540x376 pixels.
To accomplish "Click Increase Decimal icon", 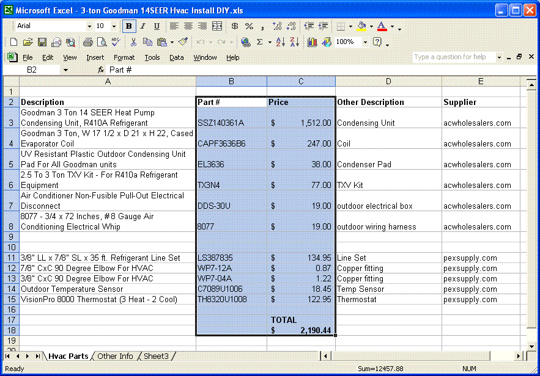I will point(277,26).
